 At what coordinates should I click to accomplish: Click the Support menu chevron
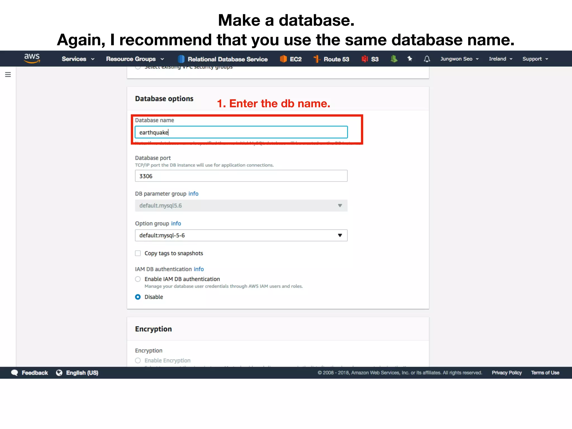[547, 59]
